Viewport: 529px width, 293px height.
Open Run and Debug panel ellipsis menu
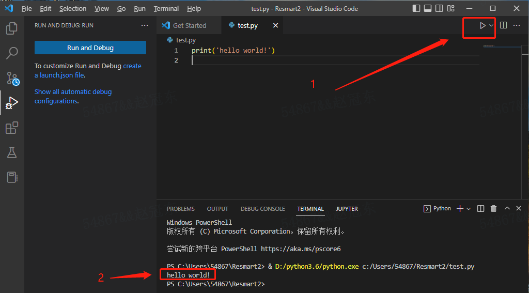(x=145, y=25)
